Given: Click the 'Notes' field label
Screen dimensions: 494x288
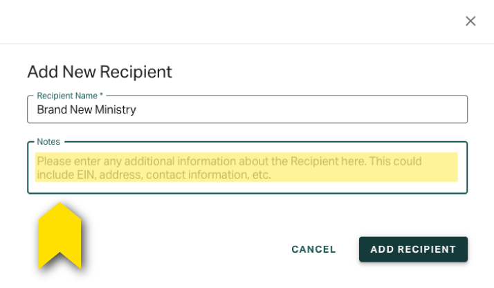Looking at the screenshot, I should tap(48, 142).
